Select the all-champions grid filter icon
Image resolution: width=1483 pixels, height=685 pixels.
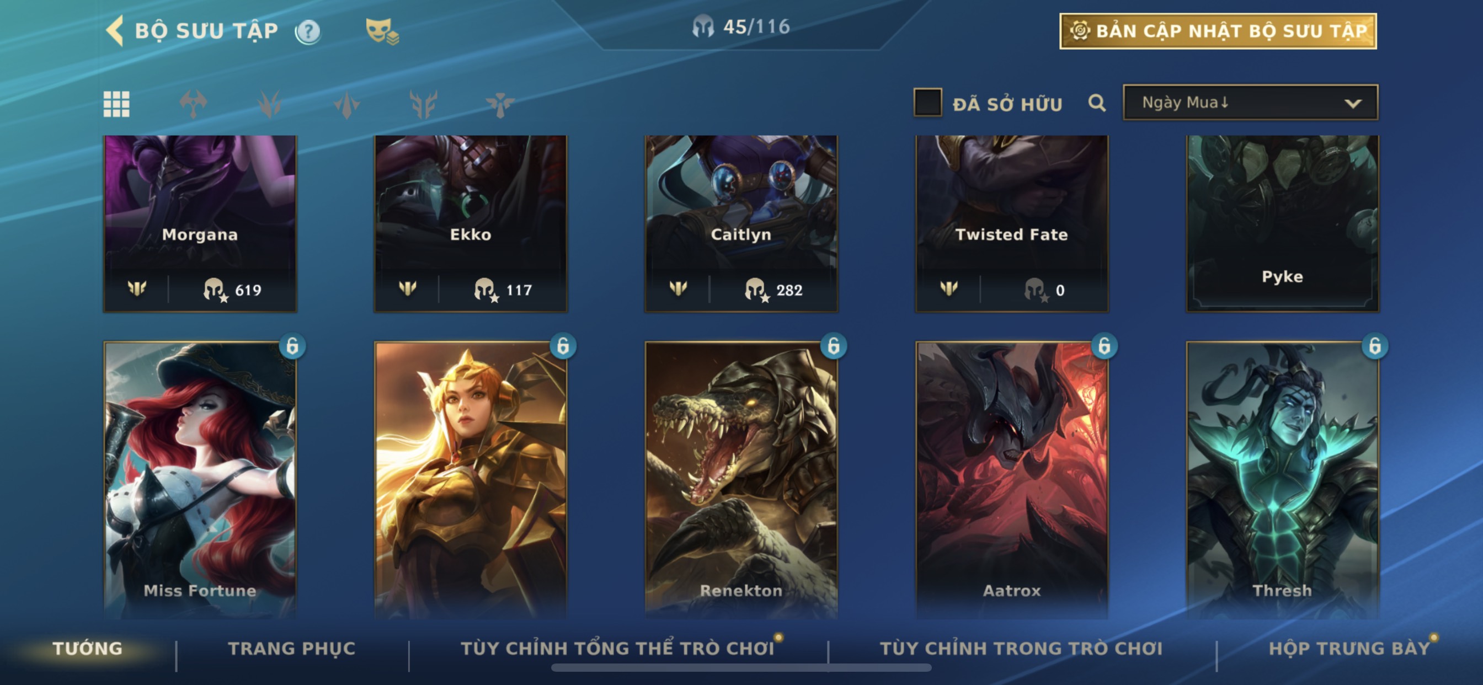(x=116, y=104)
